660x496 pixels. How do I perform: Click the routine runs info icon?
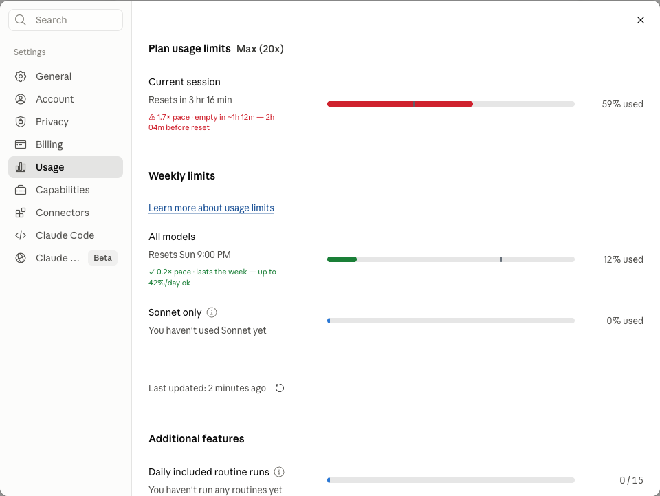pos(279,472)
